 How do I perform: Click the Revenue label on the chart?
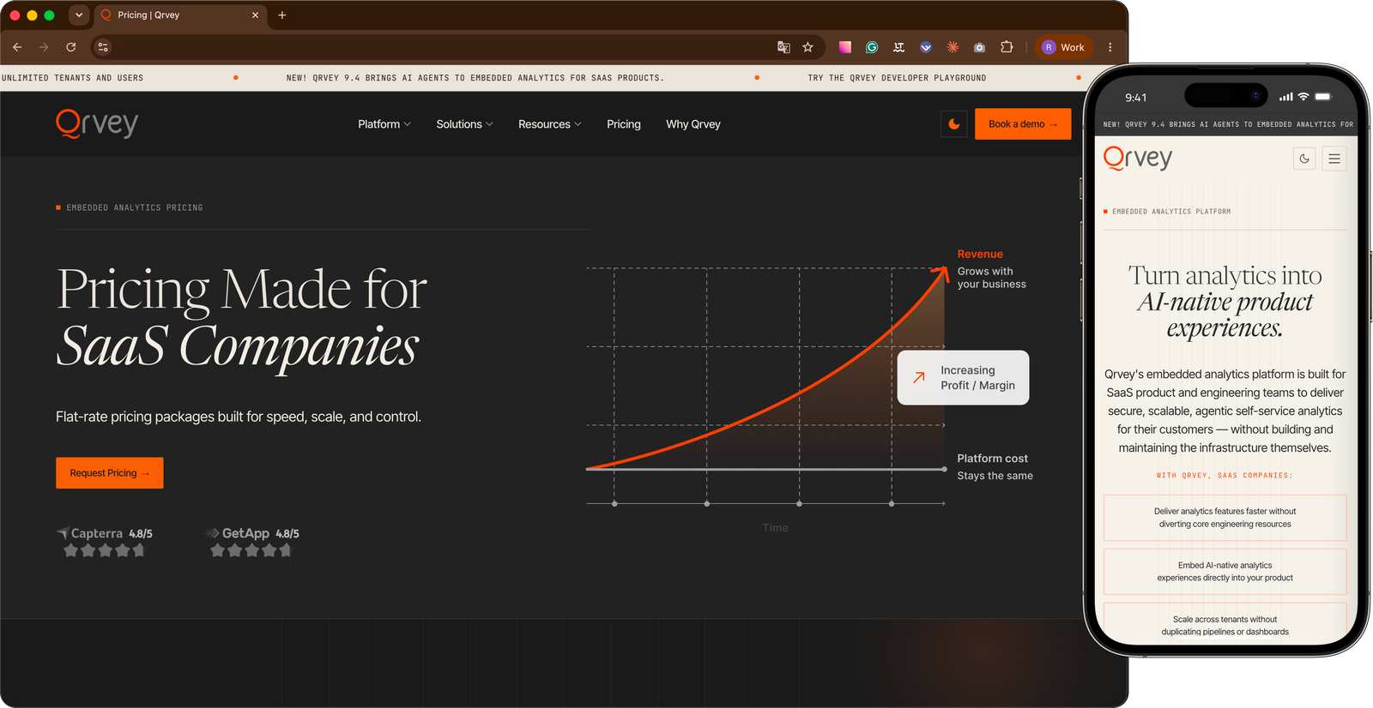tap(980, 254)
